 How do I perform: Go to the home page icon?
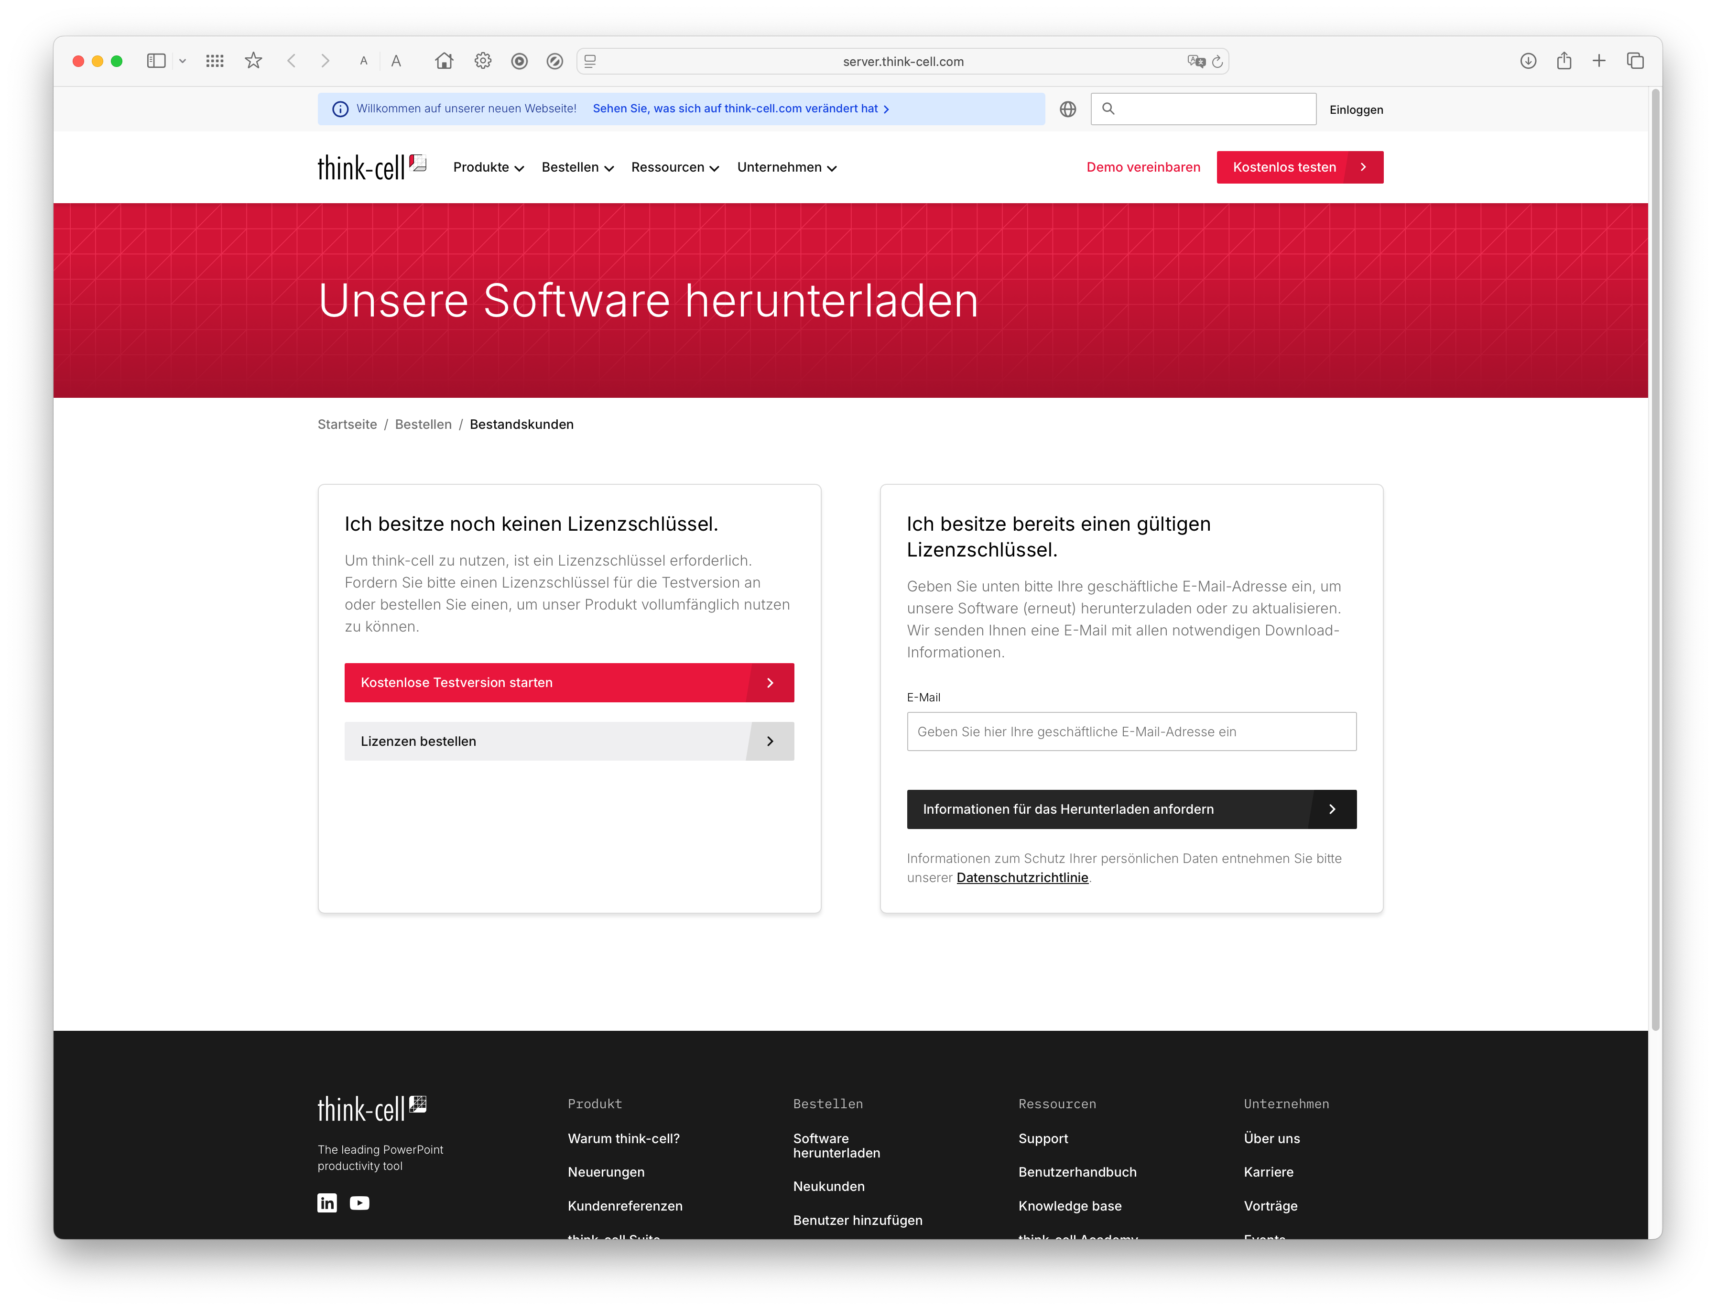(x=444, y=61)
